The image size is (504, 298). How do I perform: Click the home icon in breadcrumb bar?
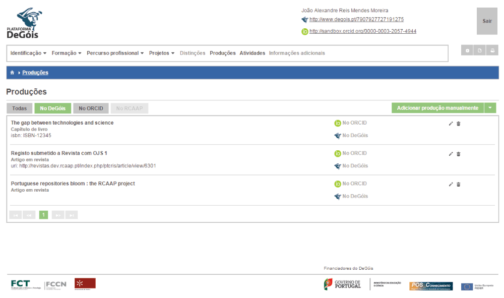coord(12,73)
